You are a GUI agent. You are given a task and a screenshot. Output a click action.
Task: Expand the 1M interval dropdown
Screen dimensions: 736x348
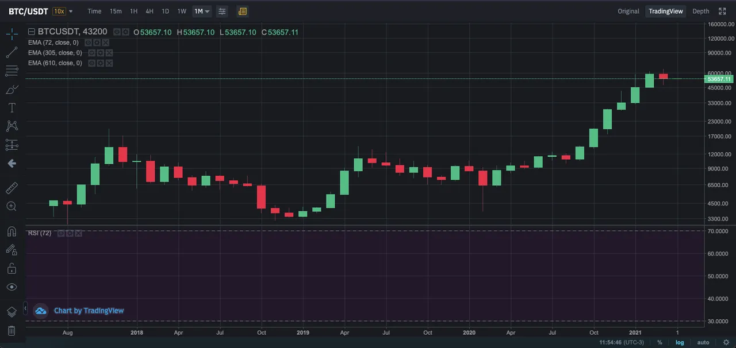pos(202,11)
